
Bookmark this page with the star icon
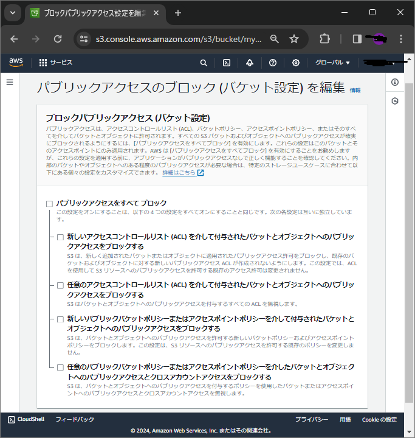(294, 39)
